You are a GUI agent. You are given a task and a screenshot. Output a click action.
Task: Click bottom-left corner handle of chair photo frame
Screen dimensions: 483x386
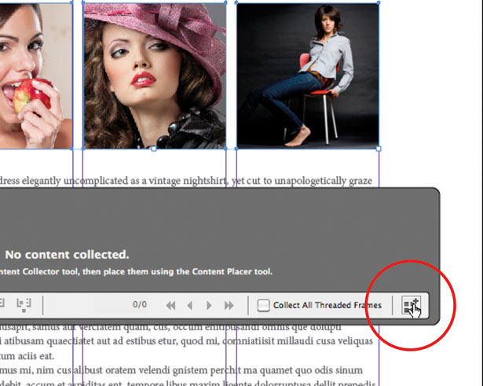[x=236, y=149]
